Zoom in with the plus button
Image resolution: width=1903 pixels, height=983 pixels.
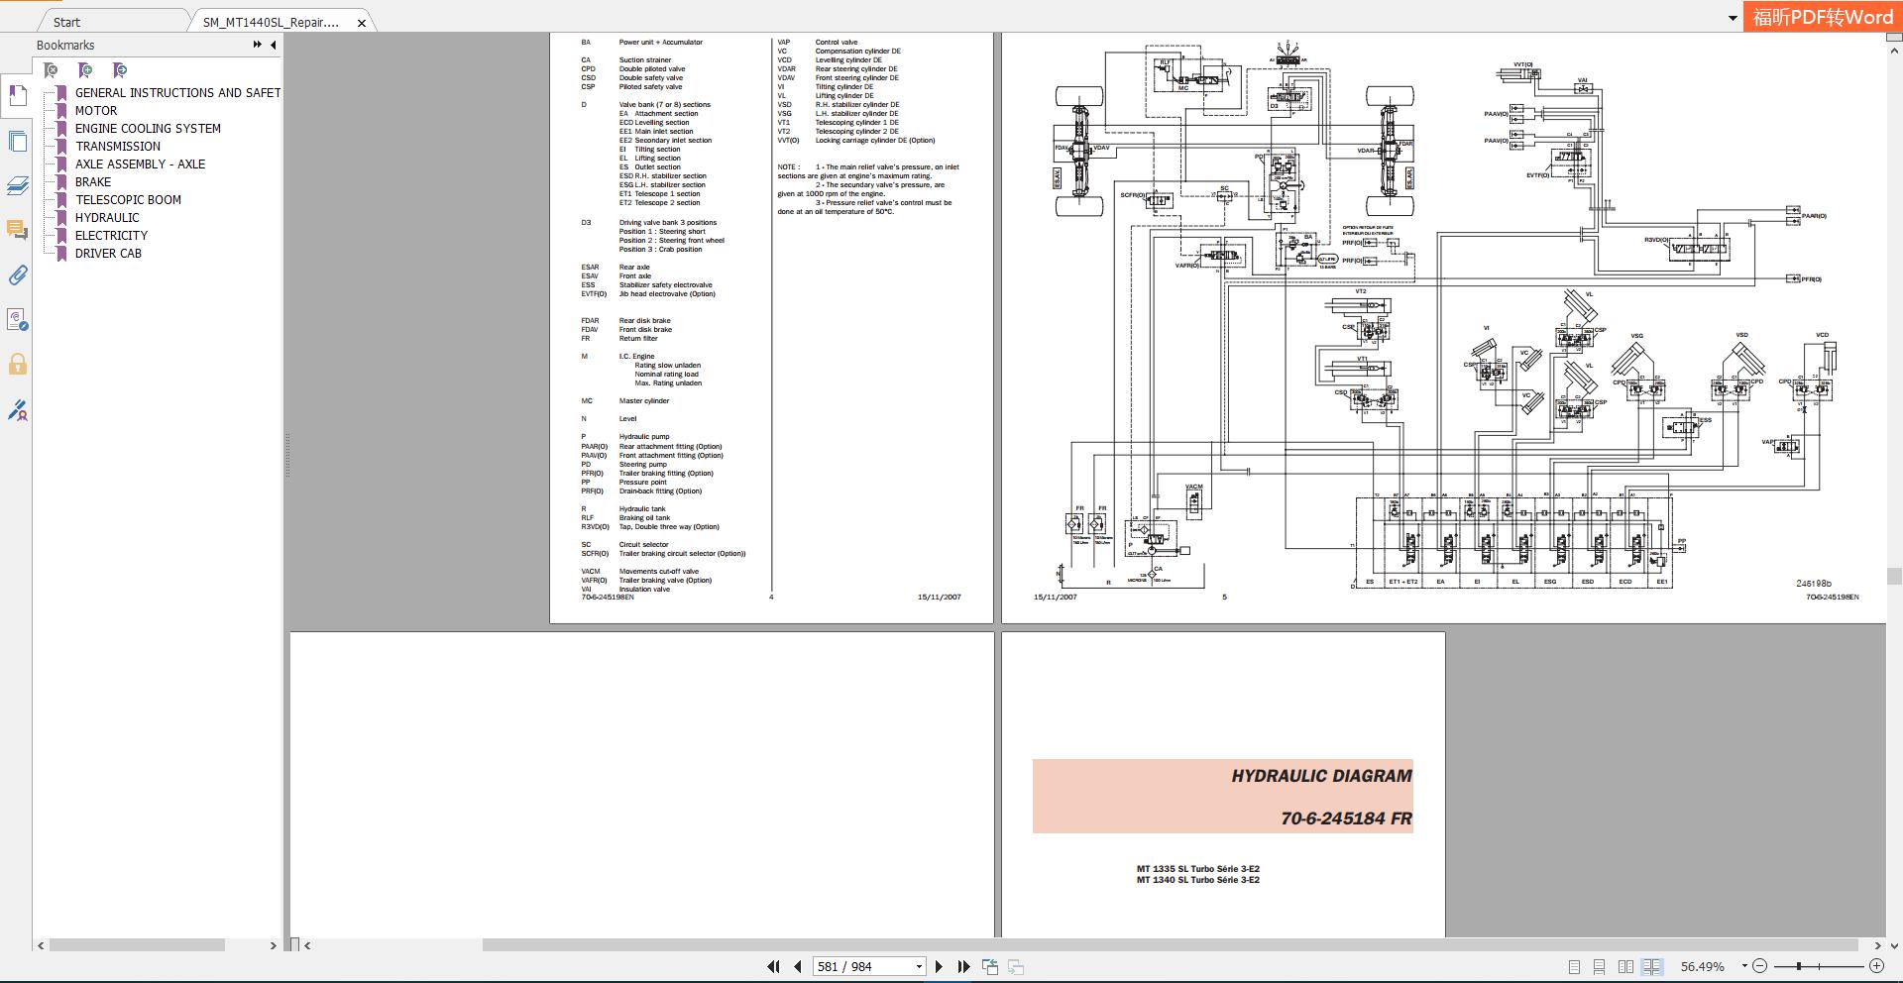1876,966
